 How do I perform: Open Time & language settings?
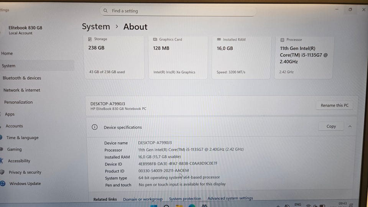coord(22,138)
